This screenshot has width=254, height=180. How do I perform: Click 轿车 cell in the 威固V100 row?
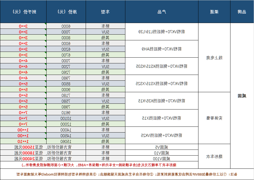pyautogui.click(x=105, y=159)
